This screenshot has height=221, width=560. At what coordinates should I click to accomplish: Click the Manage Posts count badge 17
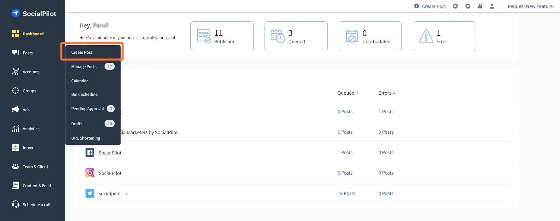pos(109,67)
